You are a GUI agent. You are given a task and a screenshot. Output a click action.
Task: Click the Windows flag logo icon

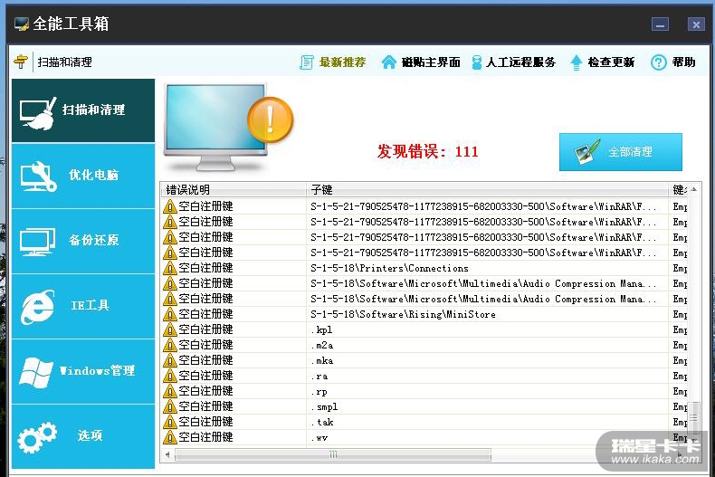point(35,372)
